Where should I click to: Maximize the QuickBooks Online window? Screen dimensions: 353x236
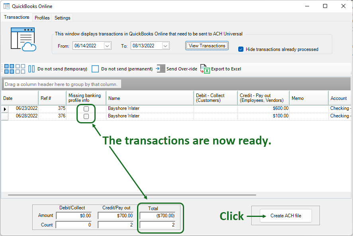click(325, 6)
